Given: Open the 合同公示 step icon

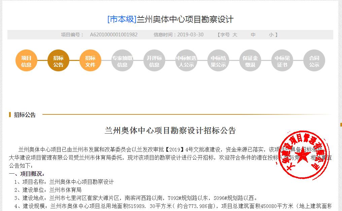Looking at the screenshot, I should point(314,60).
